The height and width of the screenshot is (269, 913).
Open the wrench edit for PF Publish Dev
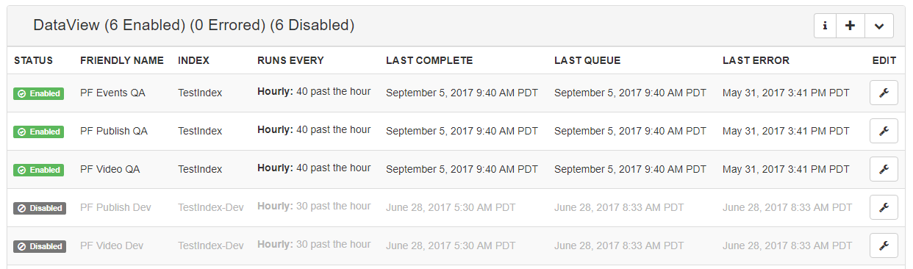(884, 207)
